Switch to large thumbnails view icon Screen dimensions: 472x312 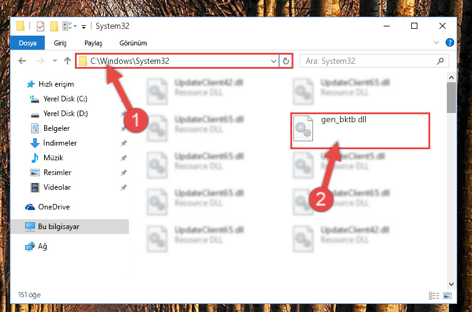[x=447, y=295]
